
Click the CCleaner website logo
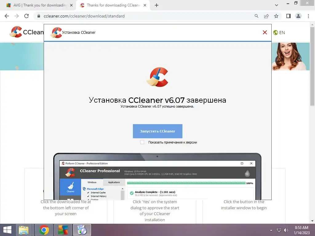click(x=26, y=32)
